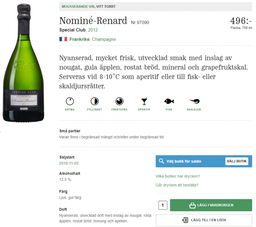
Task: Click the fyllighet half-filled circle icon
Action: coord(95,101)
